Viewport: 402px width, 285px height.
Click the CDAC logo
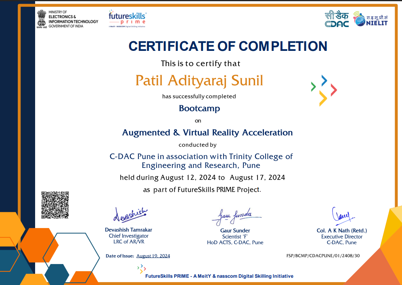point(337,19)
